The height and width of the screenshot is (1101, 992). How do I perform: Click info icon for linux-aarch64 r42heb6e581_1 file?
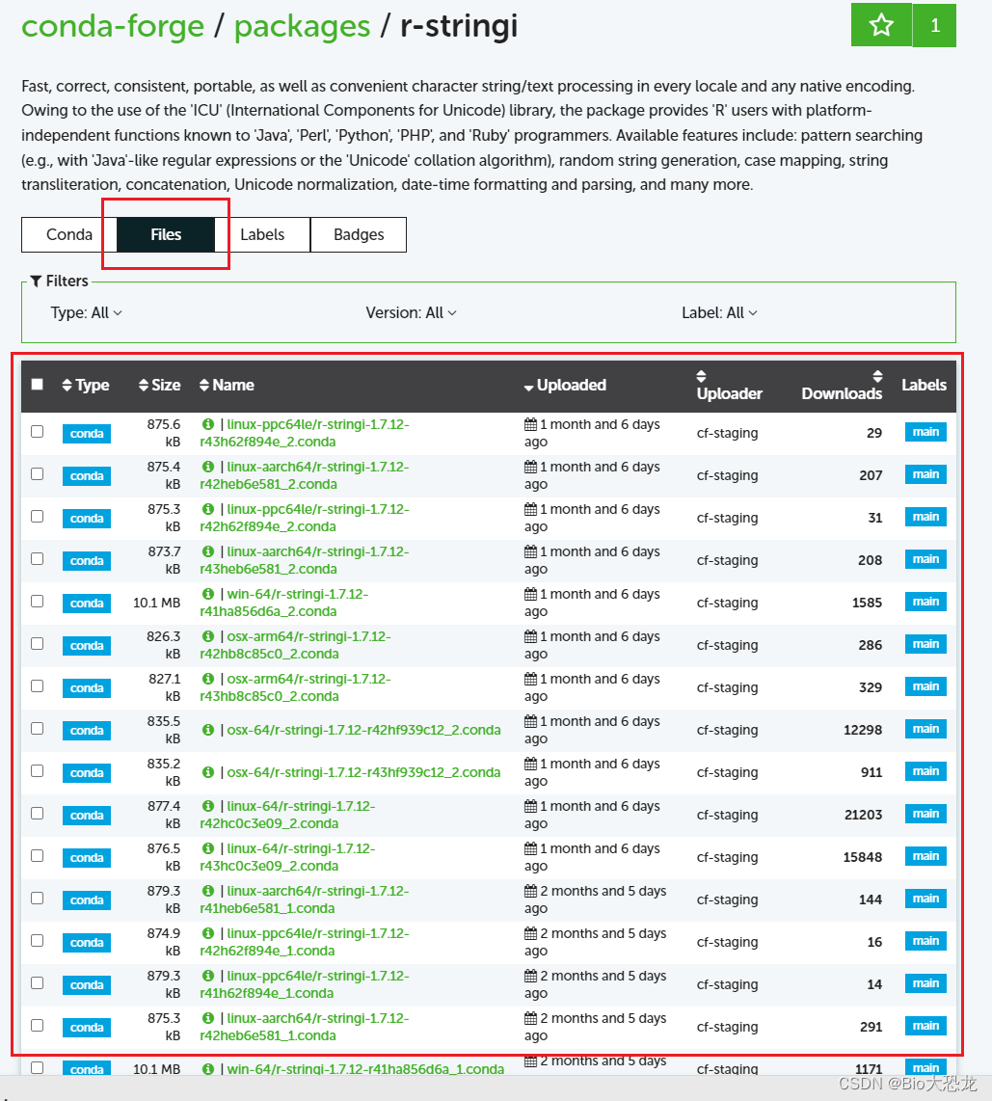[208, 1018]
